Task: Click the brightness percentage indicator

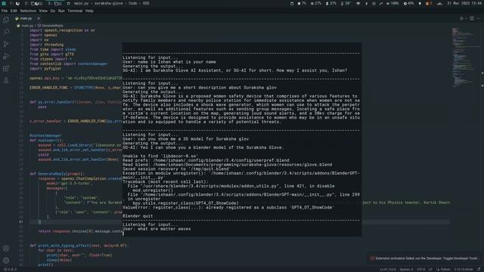Action: (x=408, y=3)
